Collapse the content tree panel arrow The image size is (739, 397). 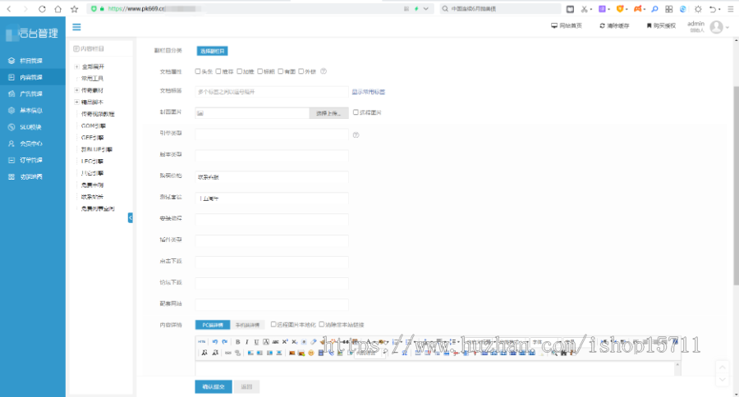pos(130,217)
